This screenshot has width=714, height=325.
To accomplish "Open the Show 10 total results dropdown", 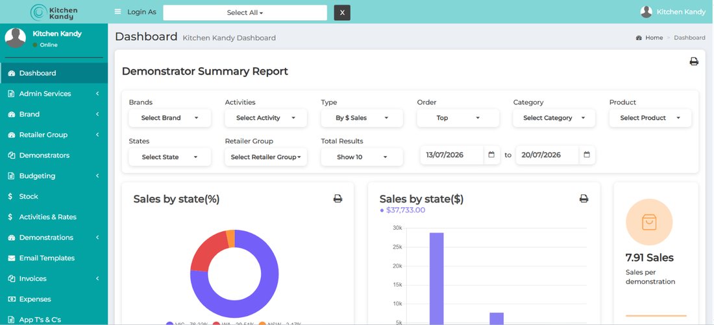I will pyautogui.click(x=362, y=157).
